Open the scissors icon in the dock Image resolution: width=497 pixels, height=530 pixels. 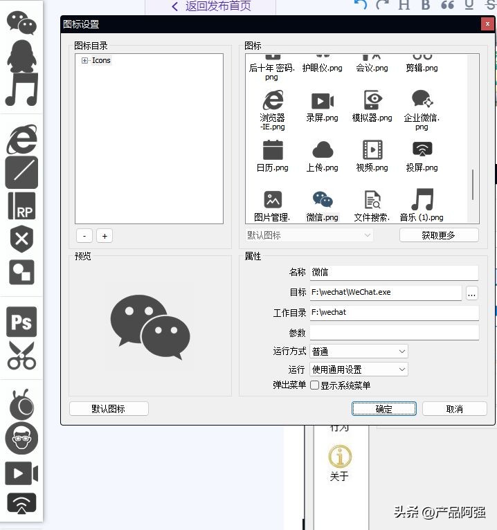pyautogui.click(x=21, y=355)
